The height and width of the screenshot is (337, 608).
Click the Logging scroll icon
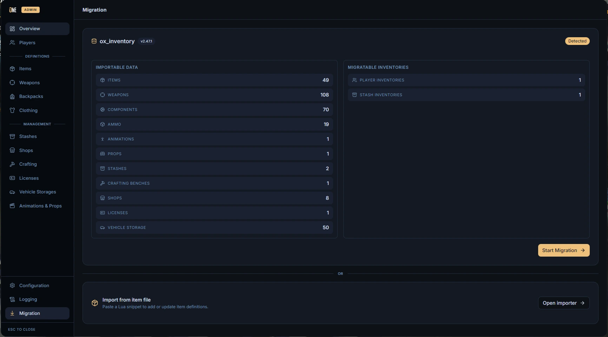pos(12,299)
